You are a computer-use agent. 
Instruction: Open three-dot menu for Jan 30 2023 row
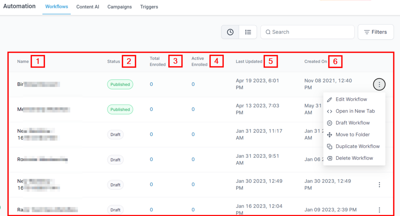[x=379, y=185]
